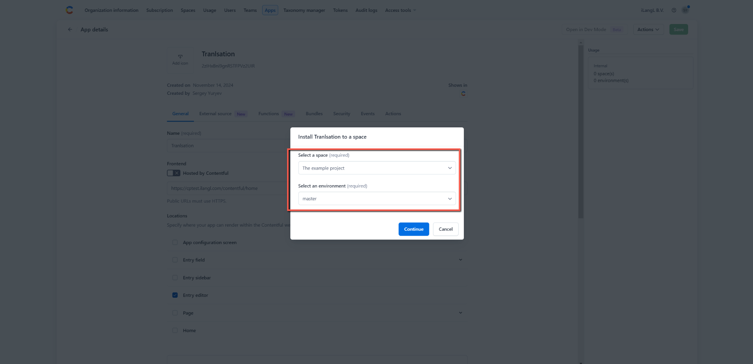Click the Continue button in dialog
The height and width of the screenshot is (364, 753).
pos(414,229)
